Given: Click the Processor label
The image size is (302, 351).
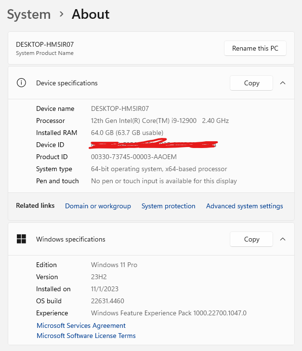Looking at the screenshot, I should (x=50, y=121).
